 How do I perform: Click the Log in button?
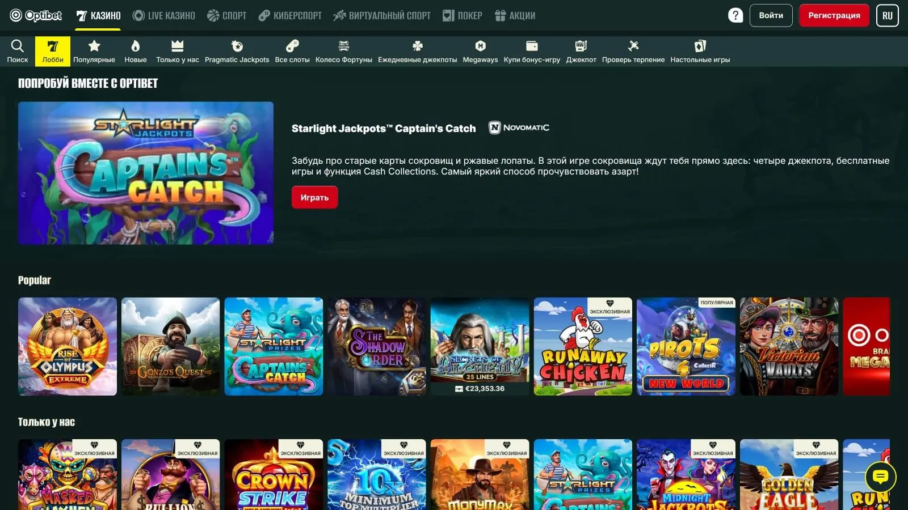tap(771, 15)
